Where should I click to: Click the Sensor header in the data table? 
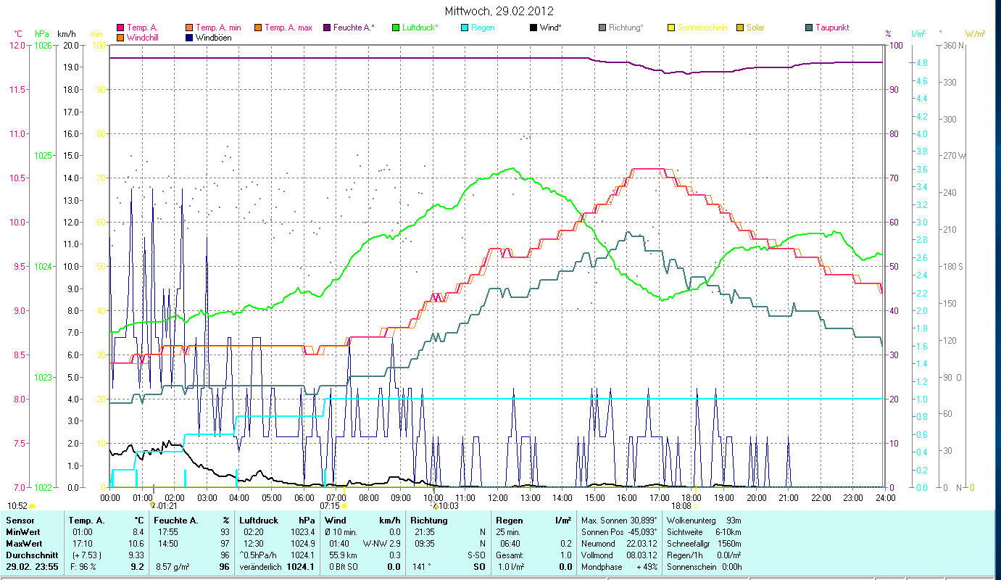pyautogui.click(x=20, y=521)
